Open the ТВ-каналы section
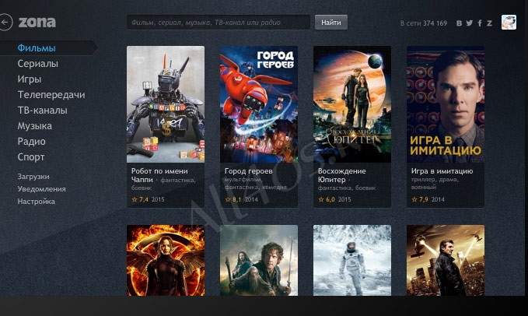 (43, 111)
